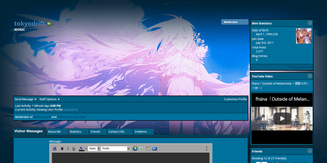Viewport: 327px width, 163px height.
Task: Toggle italic formatting in message editor
Action: [x=68, y=148]
